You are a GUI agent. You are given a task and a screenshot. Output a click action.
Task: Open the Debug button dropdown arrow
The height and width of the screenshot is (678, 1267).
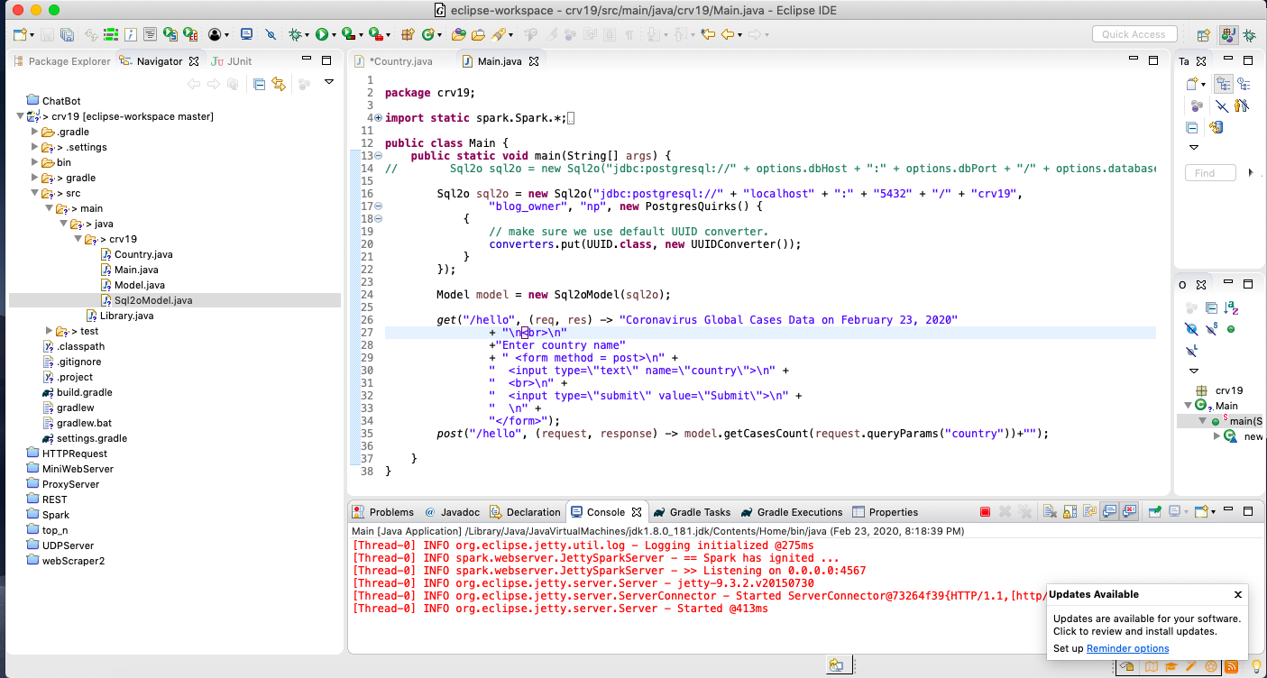point(308,35)
